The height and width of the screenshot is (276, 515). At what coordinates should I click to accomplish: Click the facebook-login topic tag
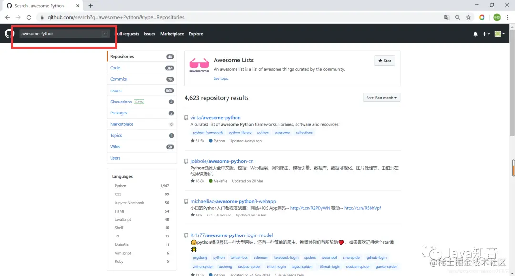[286, 257]
